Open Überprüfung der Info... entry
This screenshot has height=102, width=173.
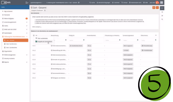tap(59, 50)
